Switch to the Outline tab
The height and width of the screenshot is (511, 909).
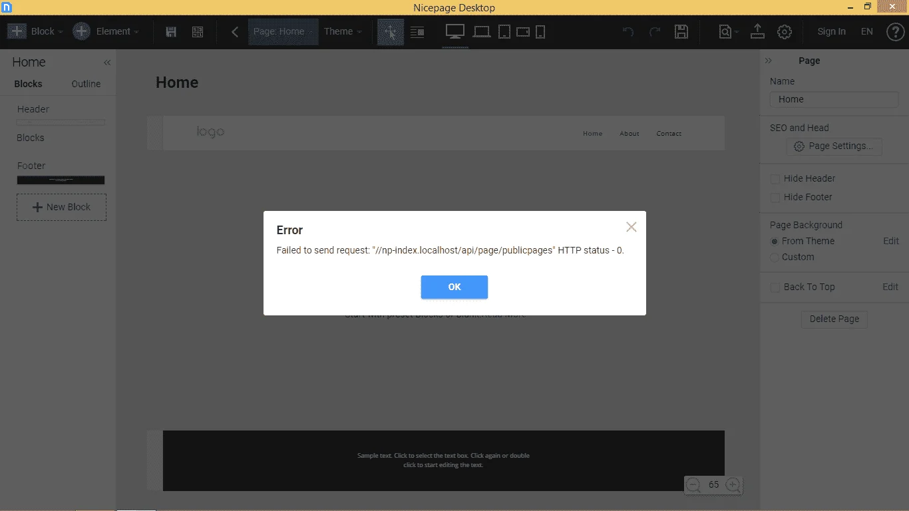[x=86, y=84]
